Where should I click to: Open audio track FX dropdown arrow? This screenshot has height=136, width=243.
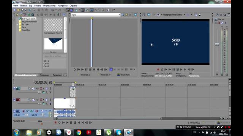tap(34, 111)
